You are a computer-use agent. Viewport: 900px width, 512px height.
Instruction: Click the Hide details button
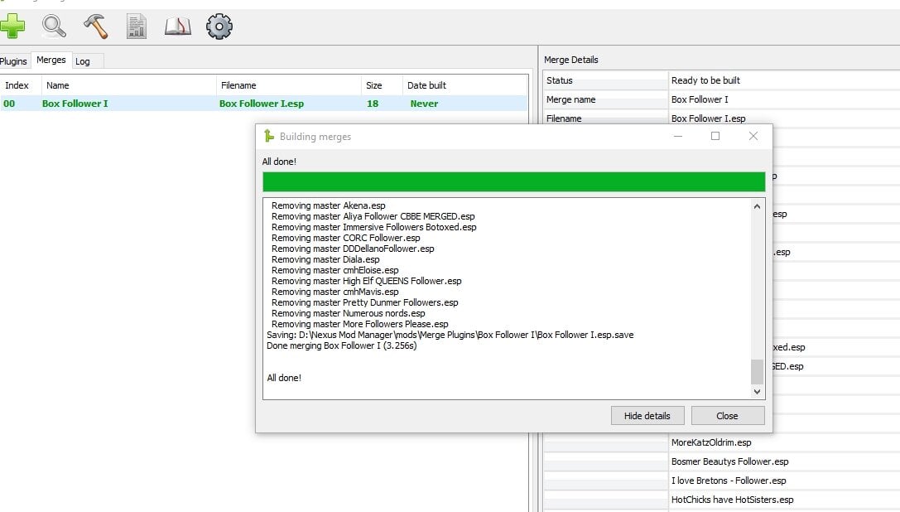point(647,415)
